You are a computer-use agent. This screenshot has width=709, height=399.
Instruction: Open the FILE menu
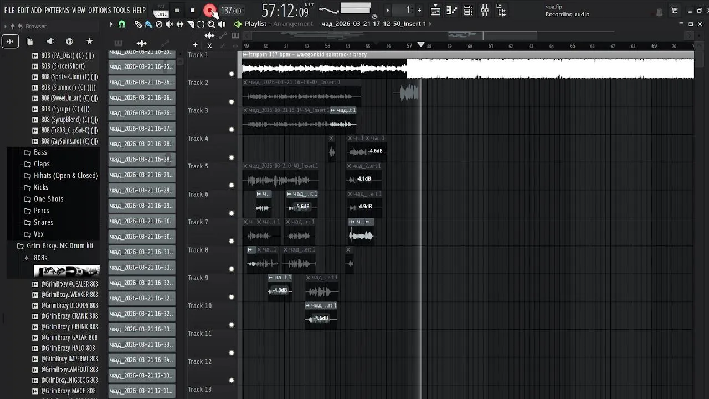(x=9, y=10)
